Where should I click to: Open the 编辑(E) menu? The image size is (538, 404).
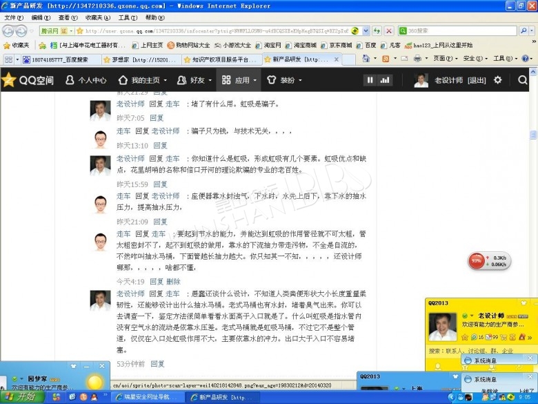[41, 17]
